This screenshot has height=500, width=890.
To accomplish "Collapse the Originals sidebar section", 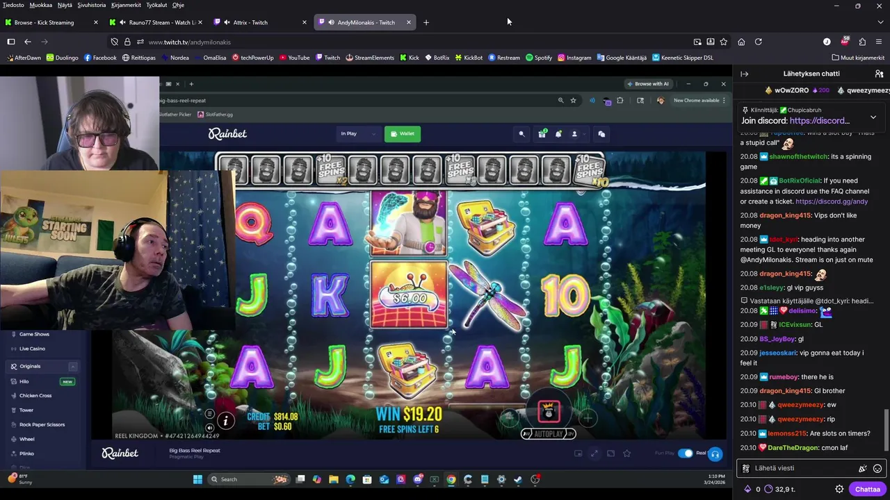I will tap(72, 367).
